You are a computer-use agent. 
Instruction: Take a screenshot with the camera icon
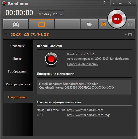tap(104, 24)
